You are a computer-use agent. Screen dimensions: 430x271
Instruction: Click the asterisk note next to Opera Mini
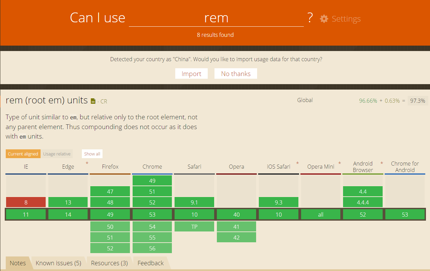coord(340,164)
